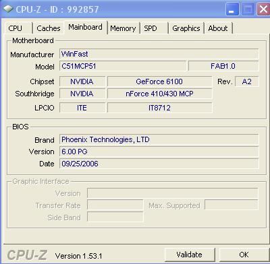Click the nForce 410/430 MCP field

point(159,94)
